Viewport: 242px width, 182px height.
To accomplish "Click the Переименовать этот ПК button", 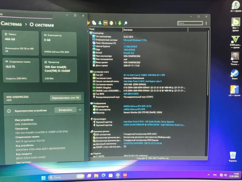I will tap(66, 98).
